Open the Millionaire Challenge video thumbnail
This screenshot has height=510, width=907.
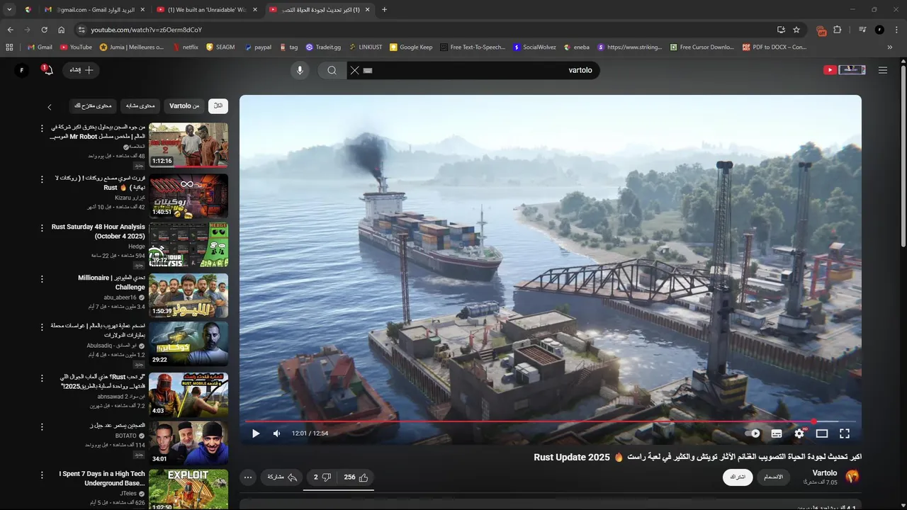pyautogui.click(x=188, y=295)
